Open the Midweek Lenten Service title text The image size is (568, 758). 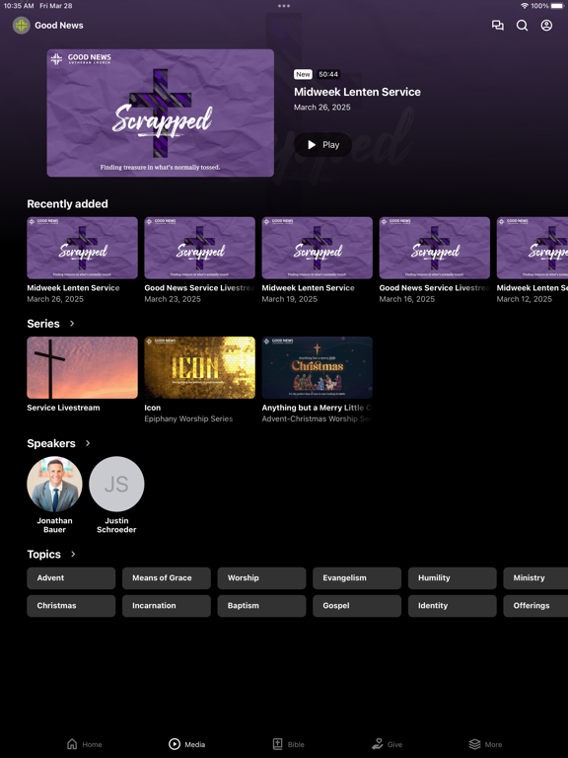tap(357, 92)
